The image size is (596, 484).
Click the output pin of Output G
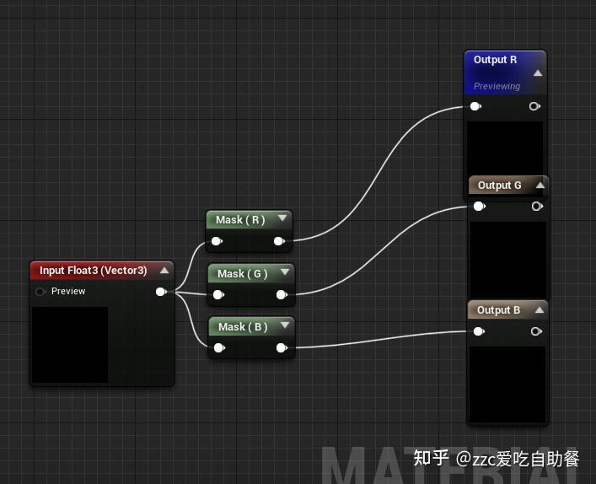coord(537,206)
